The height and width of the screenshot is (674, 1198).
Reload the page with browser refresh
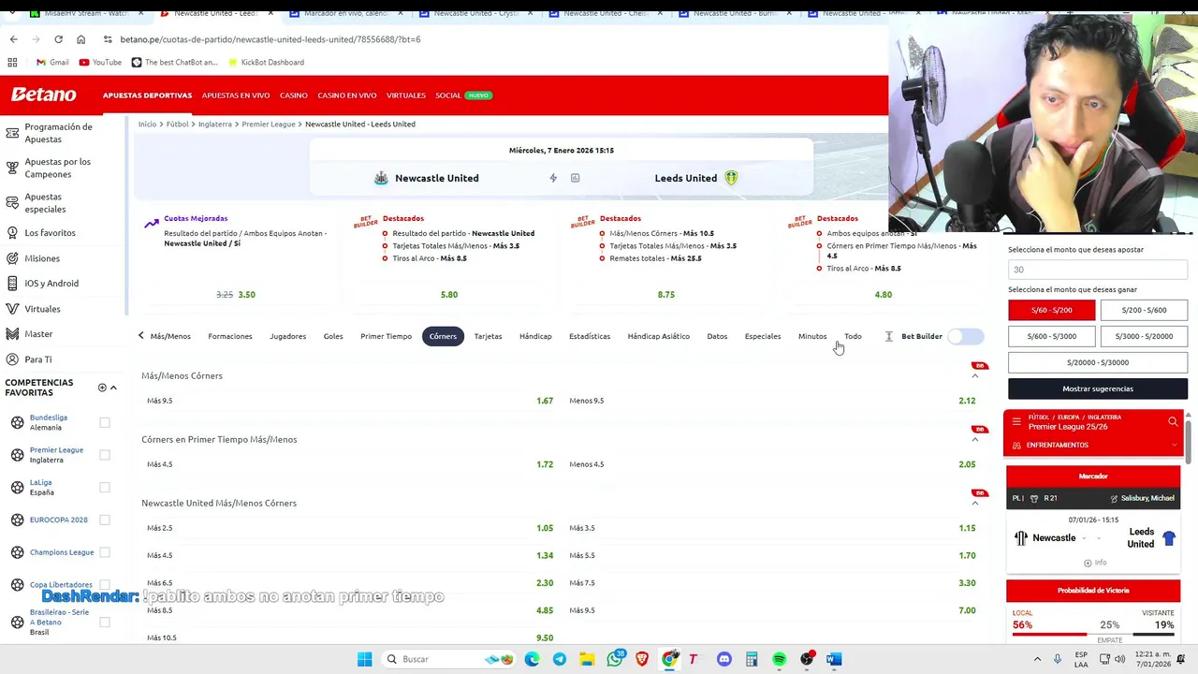click(x=58, y=39)
